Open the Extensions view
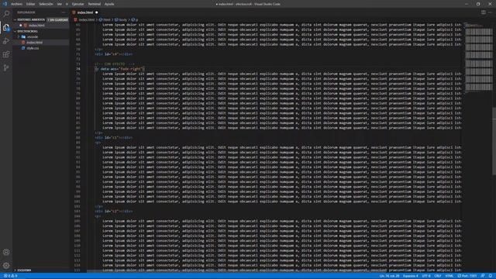Image resolution: width=496 pixels, height=279 pixels. [x=6, y=54]
